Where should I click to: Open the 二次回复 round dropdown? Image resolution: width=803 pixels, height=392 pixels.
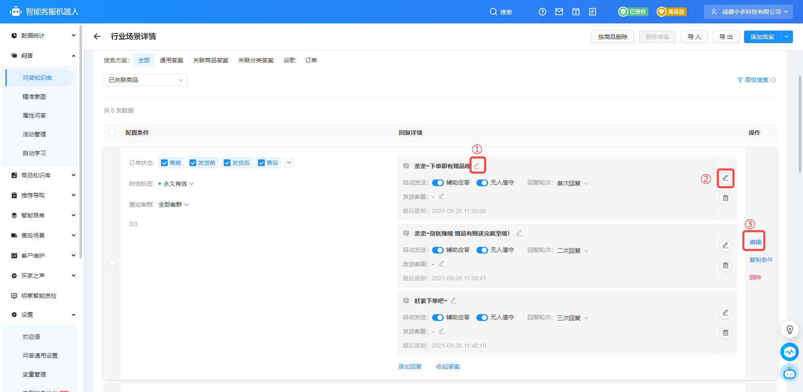(x=573, y=251)
